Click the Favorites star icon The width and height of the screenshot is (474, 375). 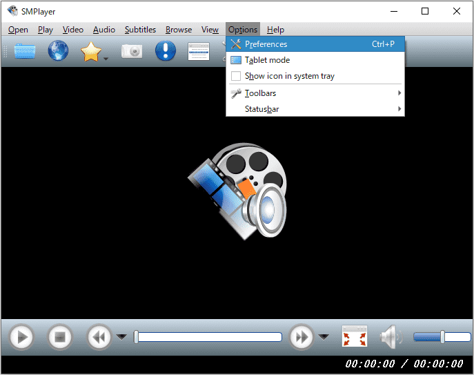[91, 52]
